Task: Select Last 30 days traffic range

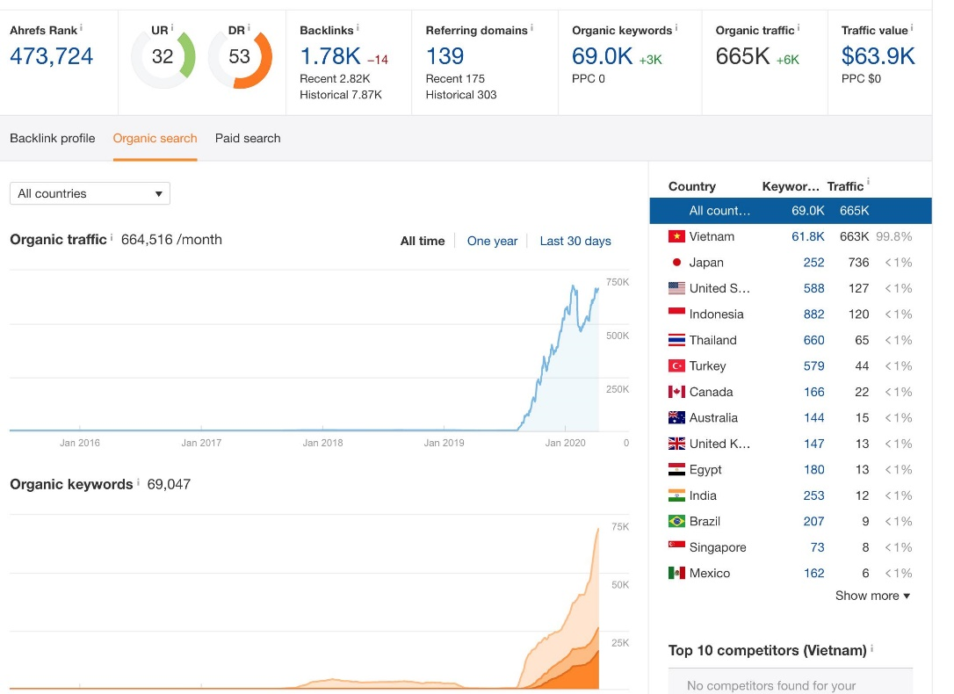Action: [x=575, y=241]
